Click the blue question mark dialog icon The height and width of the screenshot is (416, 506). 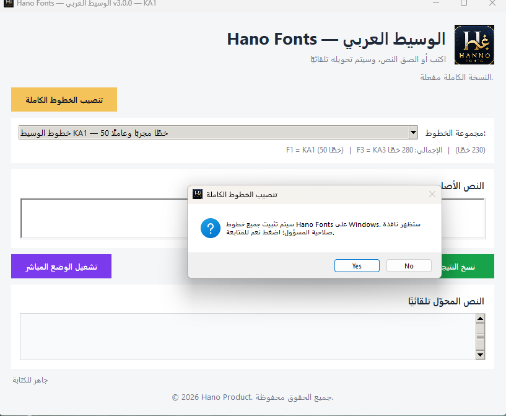coord(211,228)
